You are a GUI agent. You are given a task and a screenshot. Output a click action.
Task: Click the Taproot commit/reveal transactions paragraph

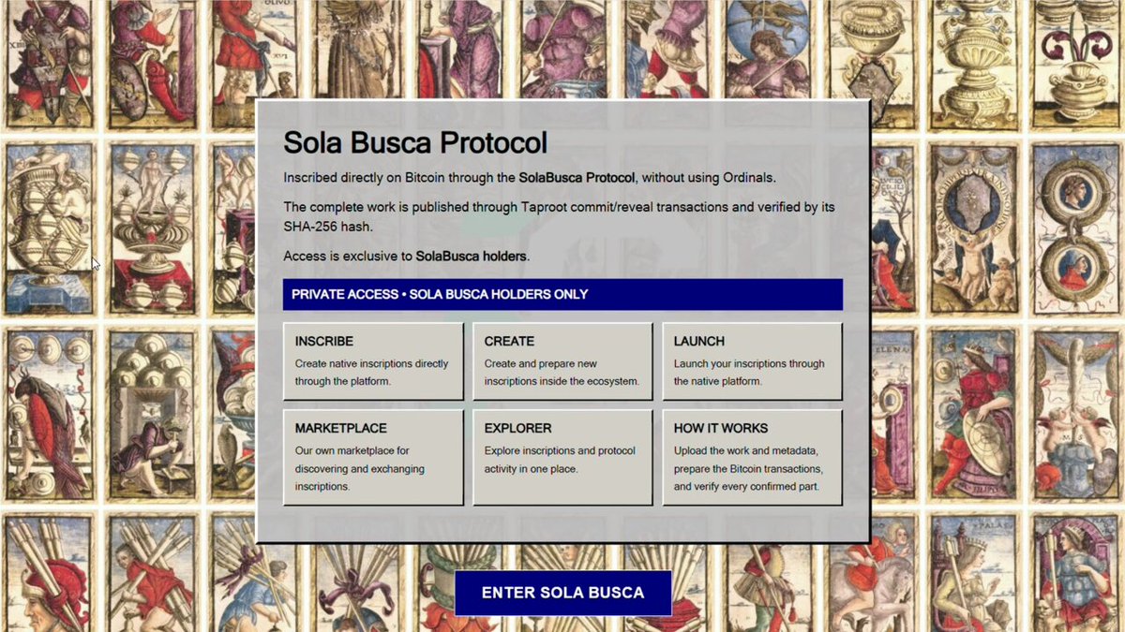(x=559, y=215)
